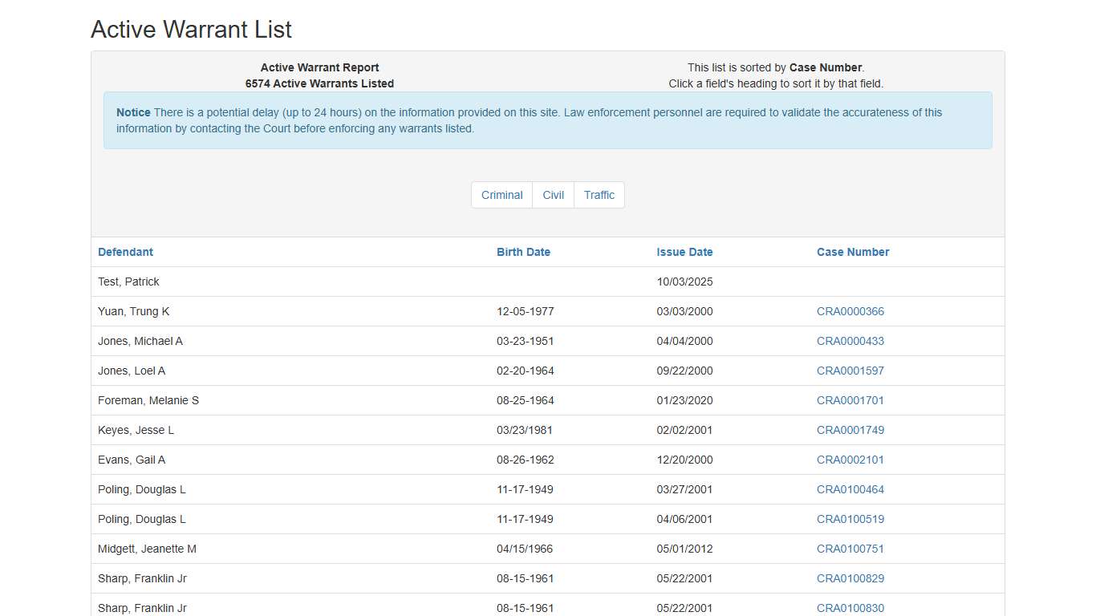The height and width of the screenshot is (616, 1096).
Task: Select the Civil filter button
Action: point(553,195)
